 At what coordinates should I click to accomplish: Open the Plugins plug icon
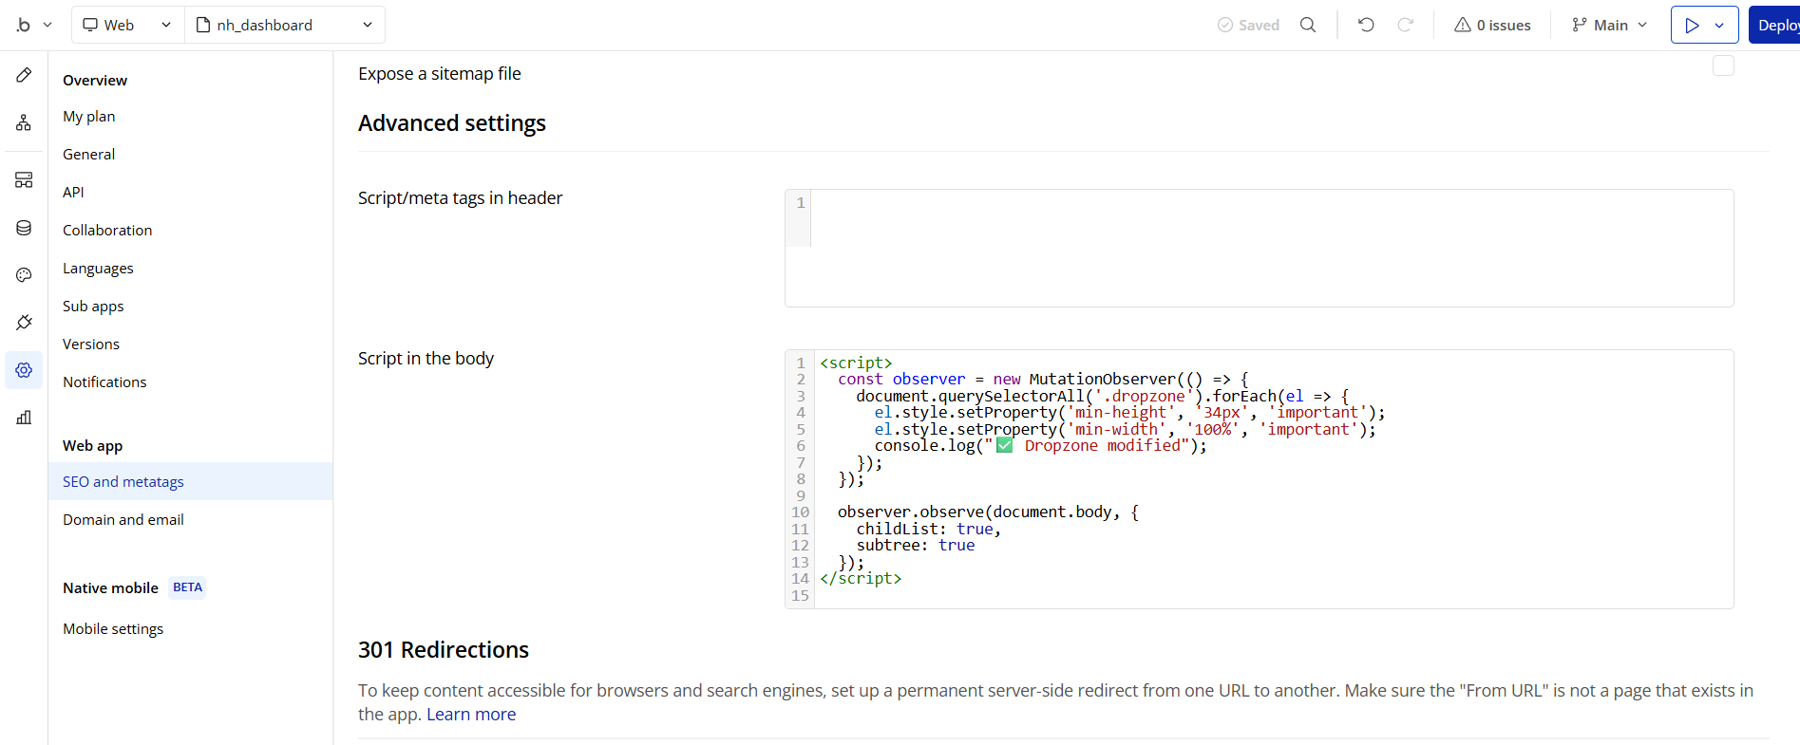24,323
